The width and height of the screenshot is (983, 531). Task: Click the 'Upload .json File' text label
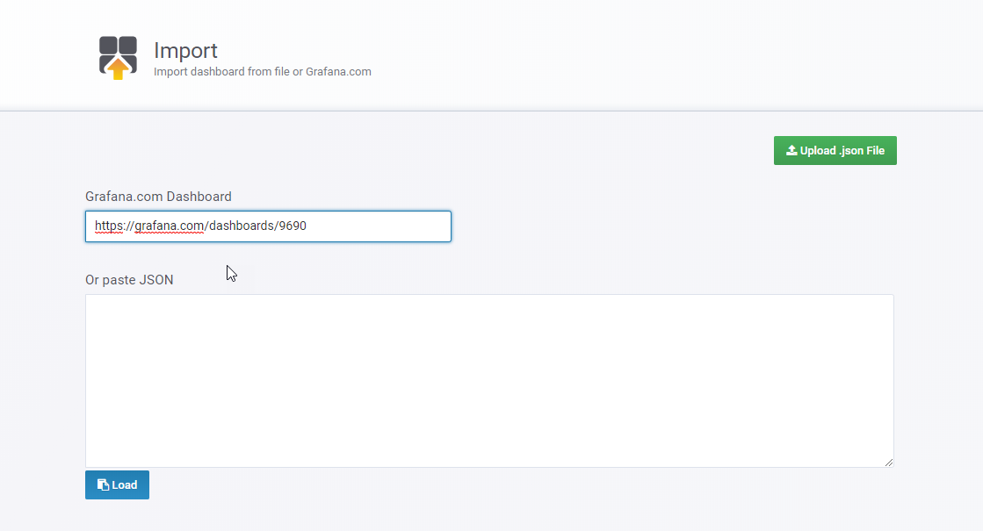coord(842,150)
